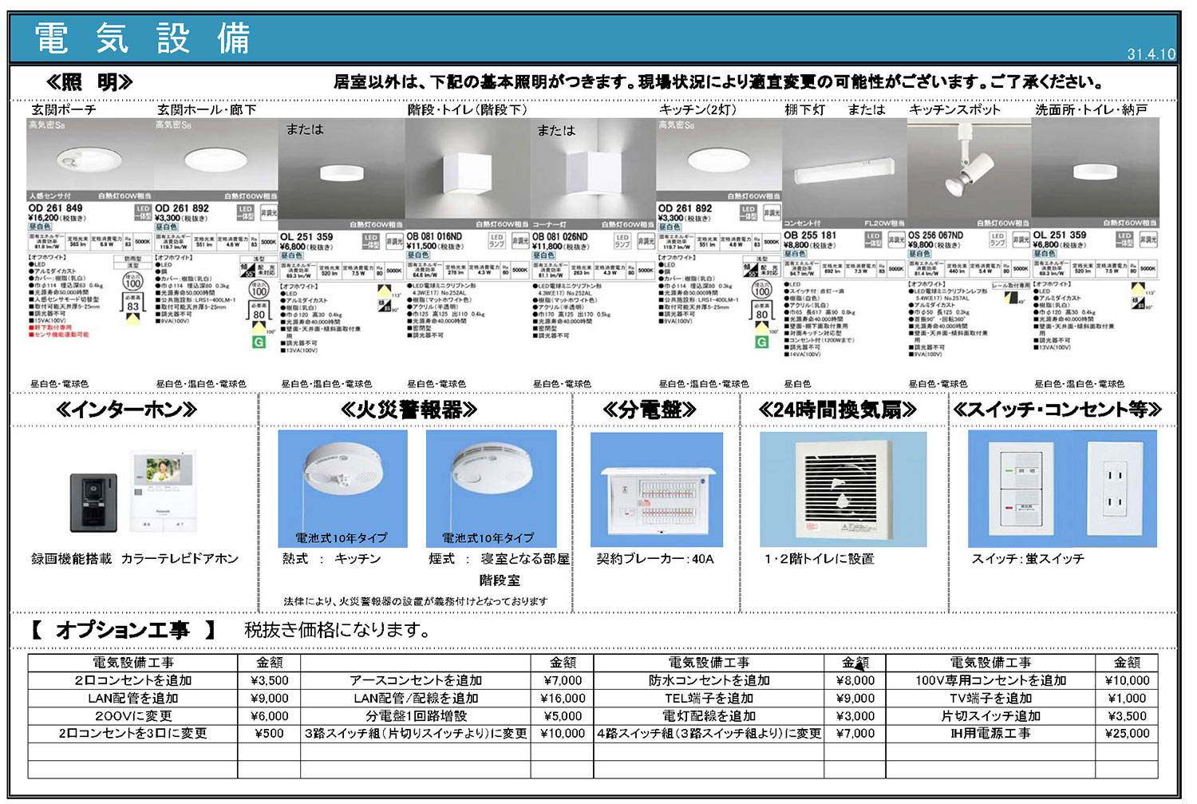Image resolution: width=1197 pixels, height=804 pixels.
Task: Select the 熱式 fire alarm photo
Action: pyautogui.click(x=342, y=489)
